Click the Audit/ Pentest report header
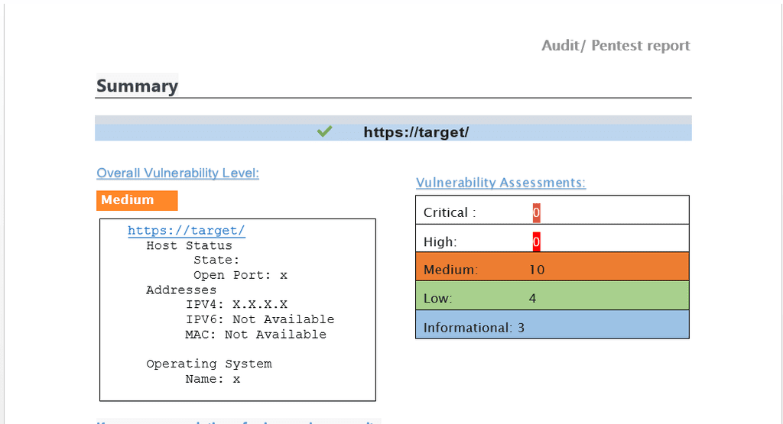Screen dimensions: 783x424 616,46
